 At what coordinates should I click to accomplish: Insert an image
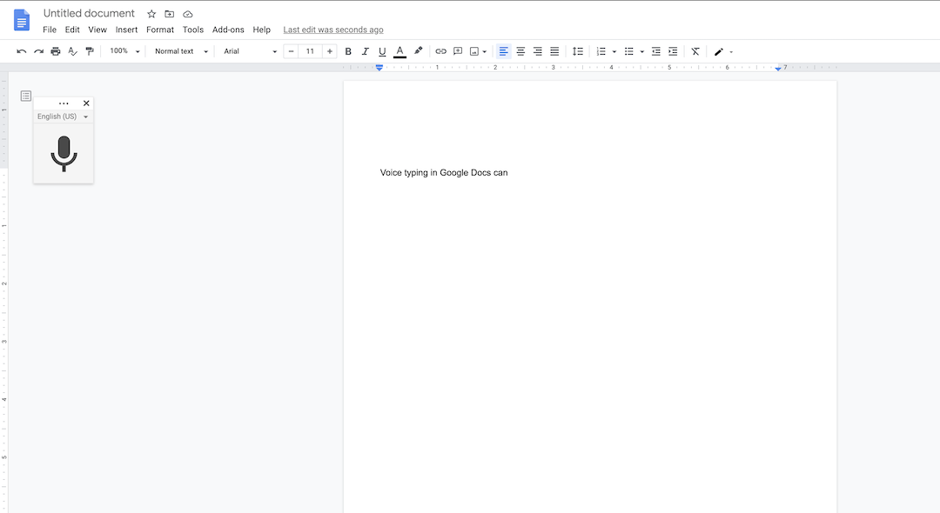(474, 51)
